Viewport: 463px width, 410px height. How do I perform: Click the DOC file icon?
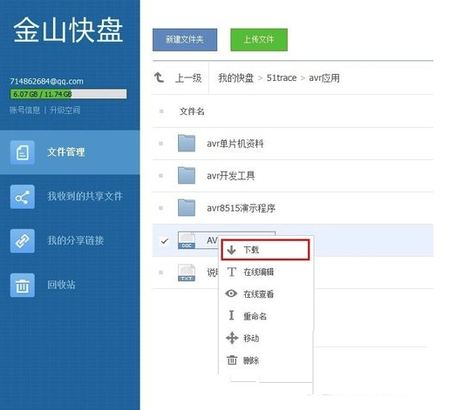(187, 240)
